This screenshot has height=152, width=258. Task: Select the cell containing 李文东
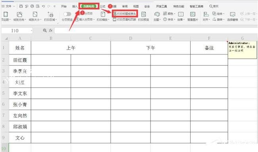(20, 93)
